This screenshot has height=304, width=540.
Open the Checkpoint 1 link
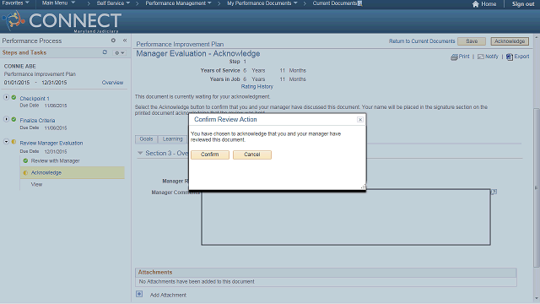35,99
